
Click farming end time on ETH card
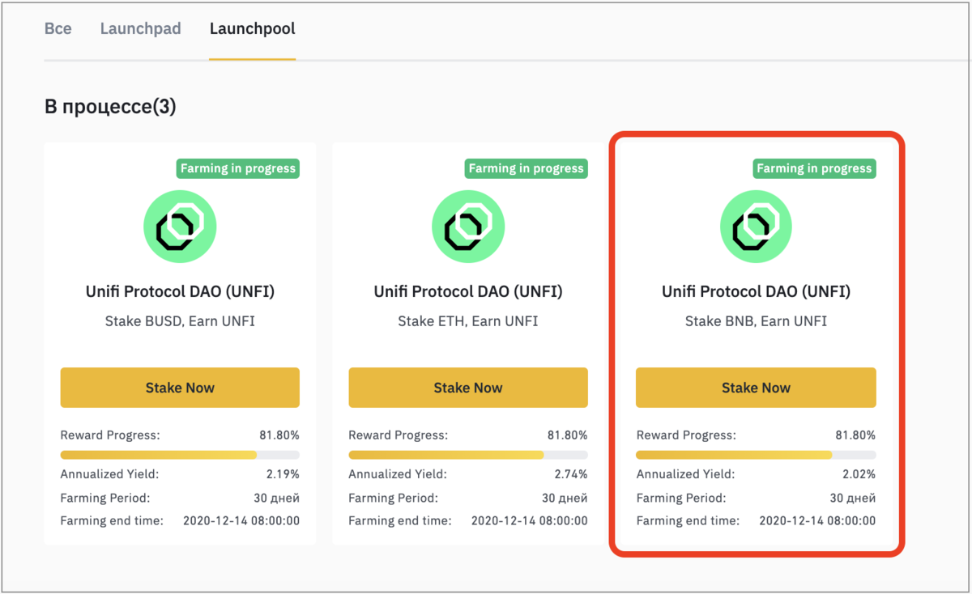[530, 520]
